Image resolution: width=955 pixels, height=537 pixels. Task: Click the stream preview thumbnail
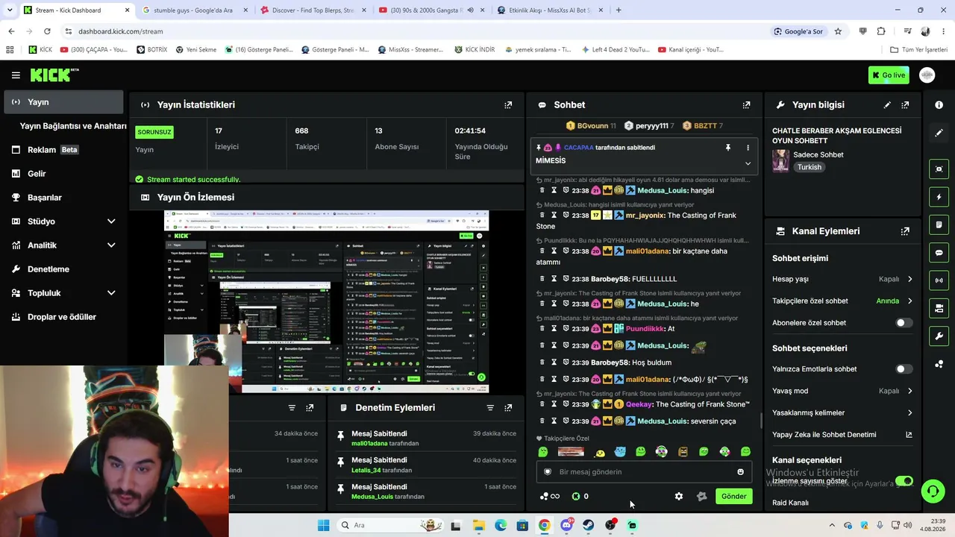(327, 301)
